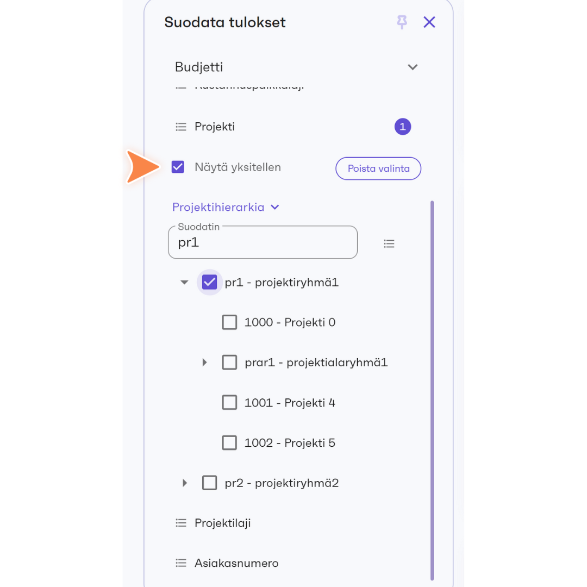Uncheck pr1 - projektiryhmä1 checkbox
587x587 pixels.
click(x=209, y=282)
